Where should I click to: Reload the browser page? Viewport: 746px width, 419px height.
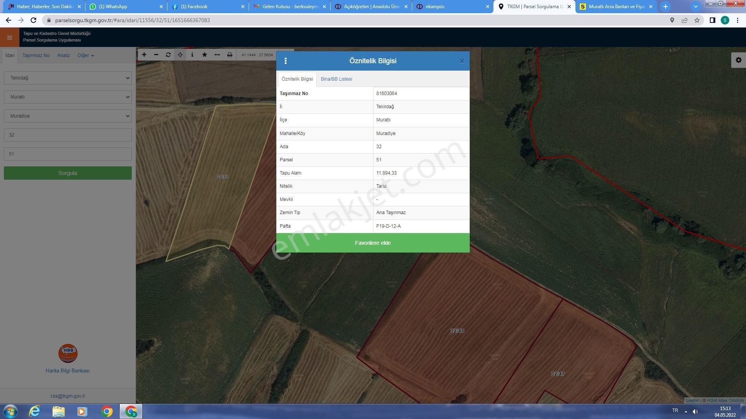click(33, 20)
